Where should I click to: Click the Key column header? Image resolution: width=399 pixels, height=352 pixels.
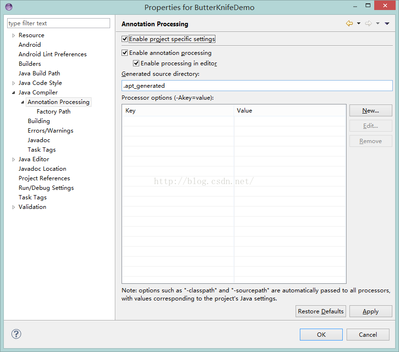178,111
